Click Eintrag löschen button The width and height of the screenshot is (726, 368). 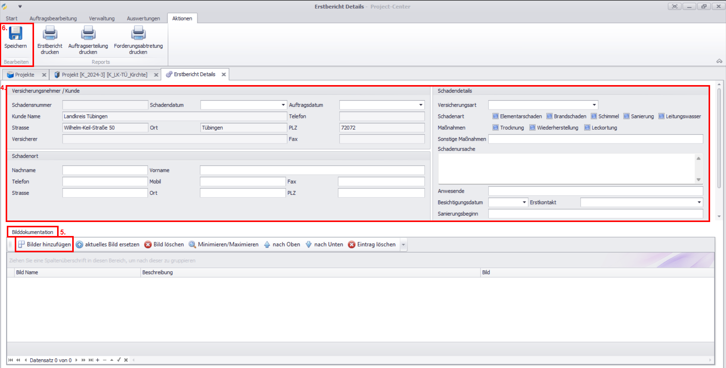click(x=372, y=245)
